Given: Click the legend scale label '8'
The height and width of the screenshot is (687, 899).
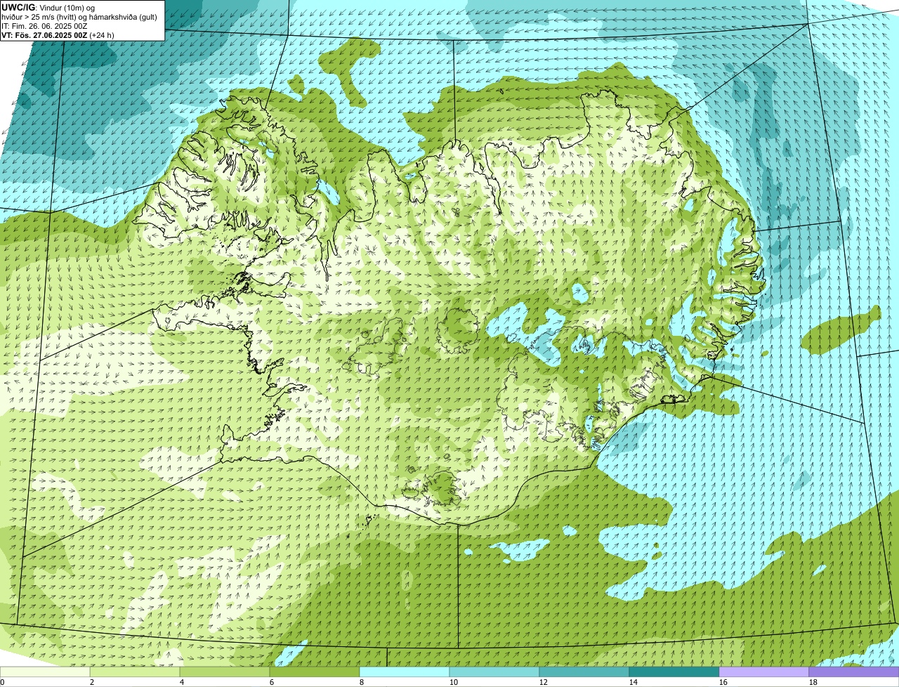Looking at the screenshot, I should (x=362, y=682).
